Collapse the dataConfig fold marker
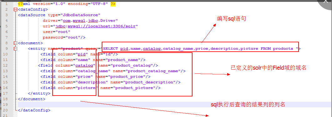Image resolution: width=332 pixels, height=117 pixels. coord(15,9)
